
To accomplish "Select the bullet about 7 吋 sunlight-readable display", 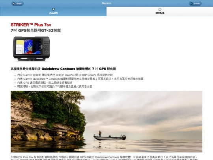I will click(54, 87).
